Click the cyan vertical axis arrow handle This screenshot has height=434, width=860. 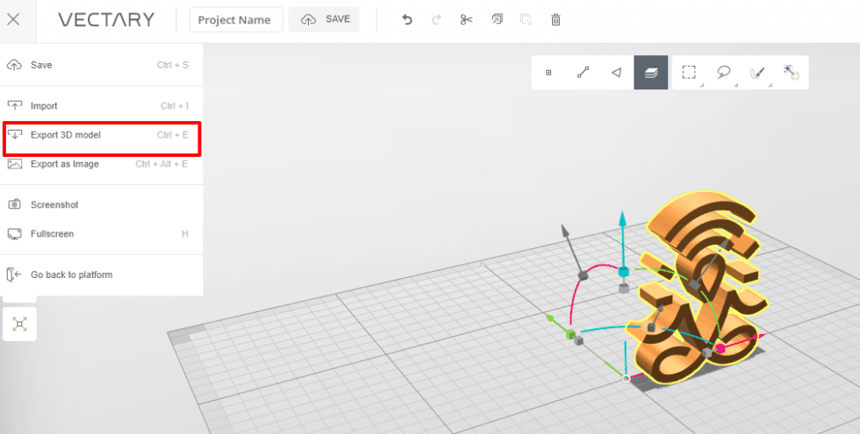pos(622,220)
